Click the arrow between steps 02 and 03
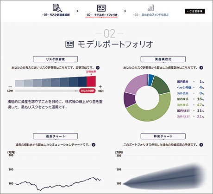Viewport: 213px width, 194px height. pyautogui.click(x=125, y=11)
